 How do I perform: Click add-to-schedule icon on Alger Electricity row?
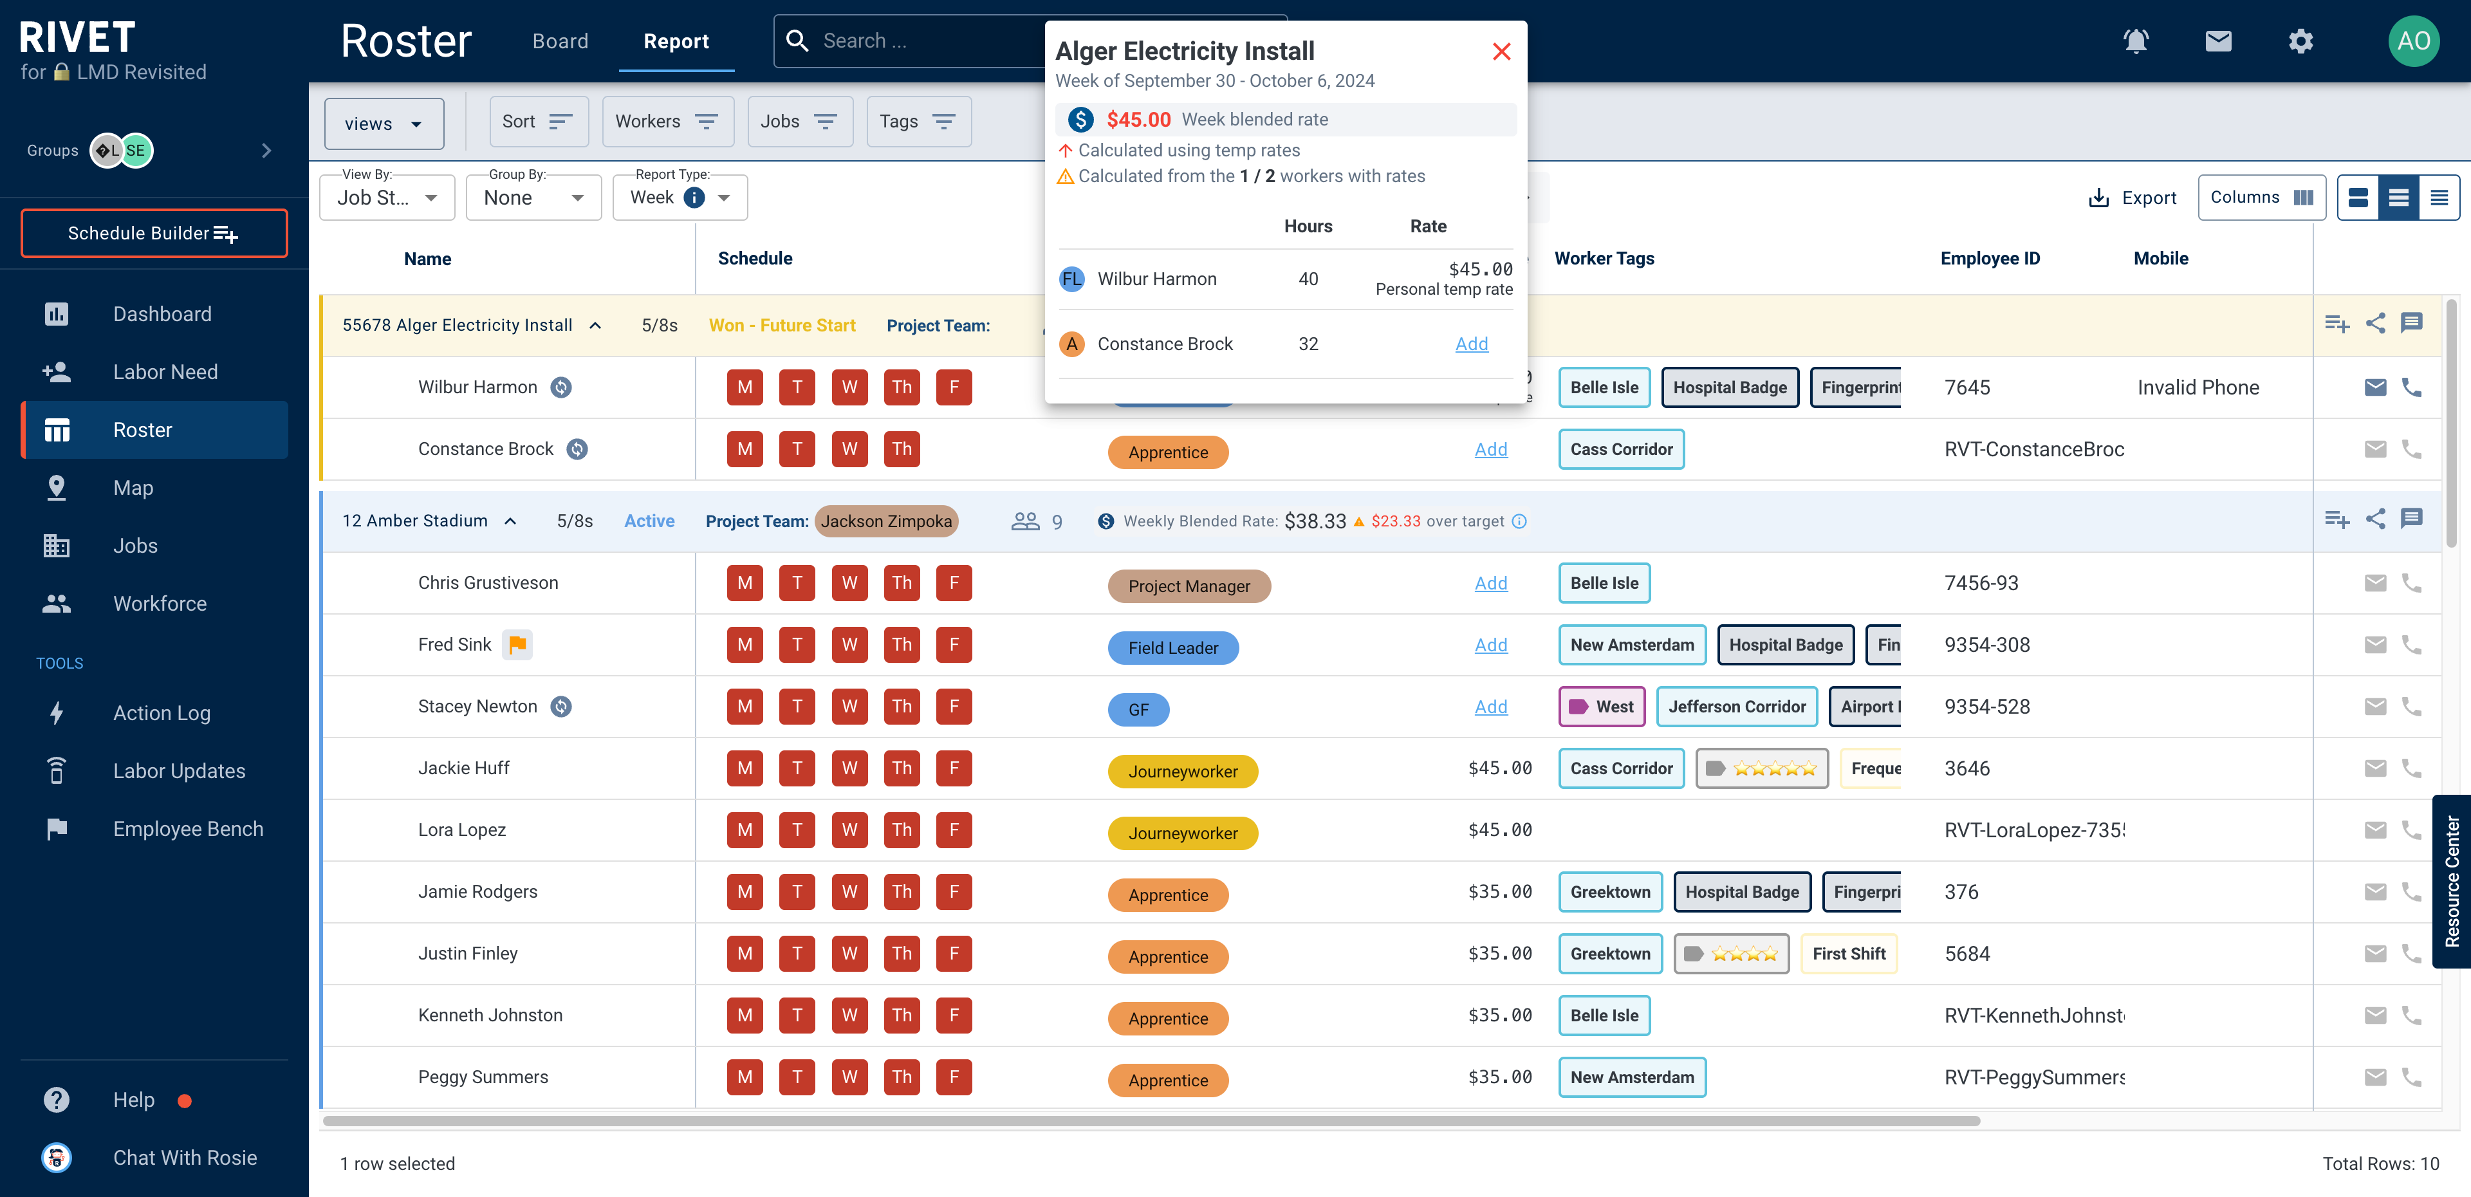(2337, 324)
